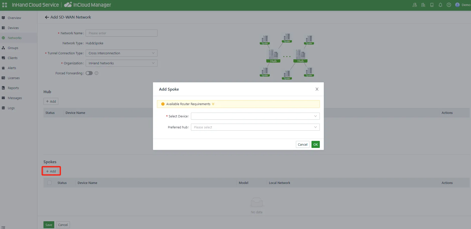Check the select-all checkbox in Spokes table
The image size is (471, 229).
49,183
